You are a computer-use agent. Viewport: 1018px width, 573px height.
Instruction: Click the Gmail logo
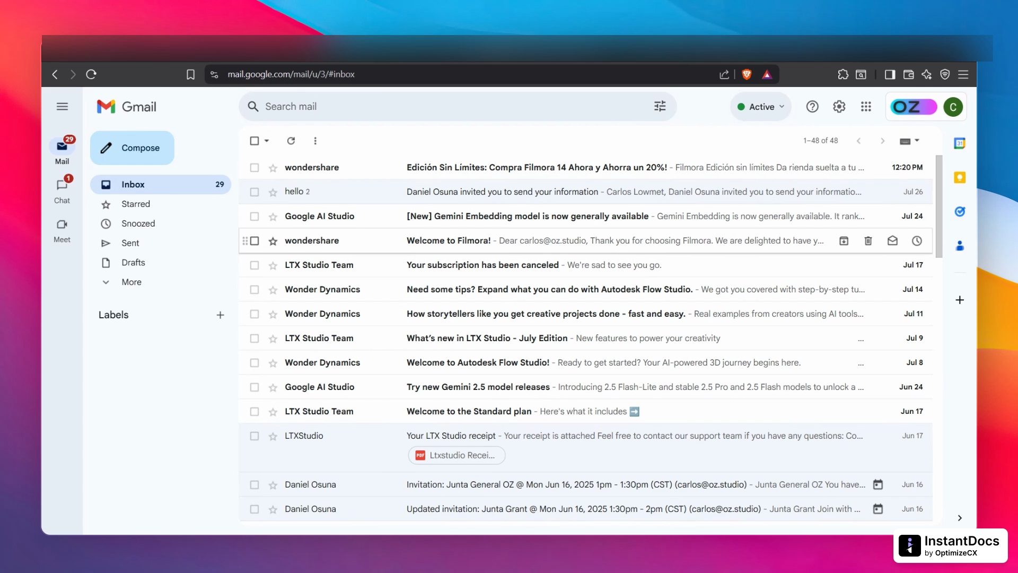[x=127, y=107]
